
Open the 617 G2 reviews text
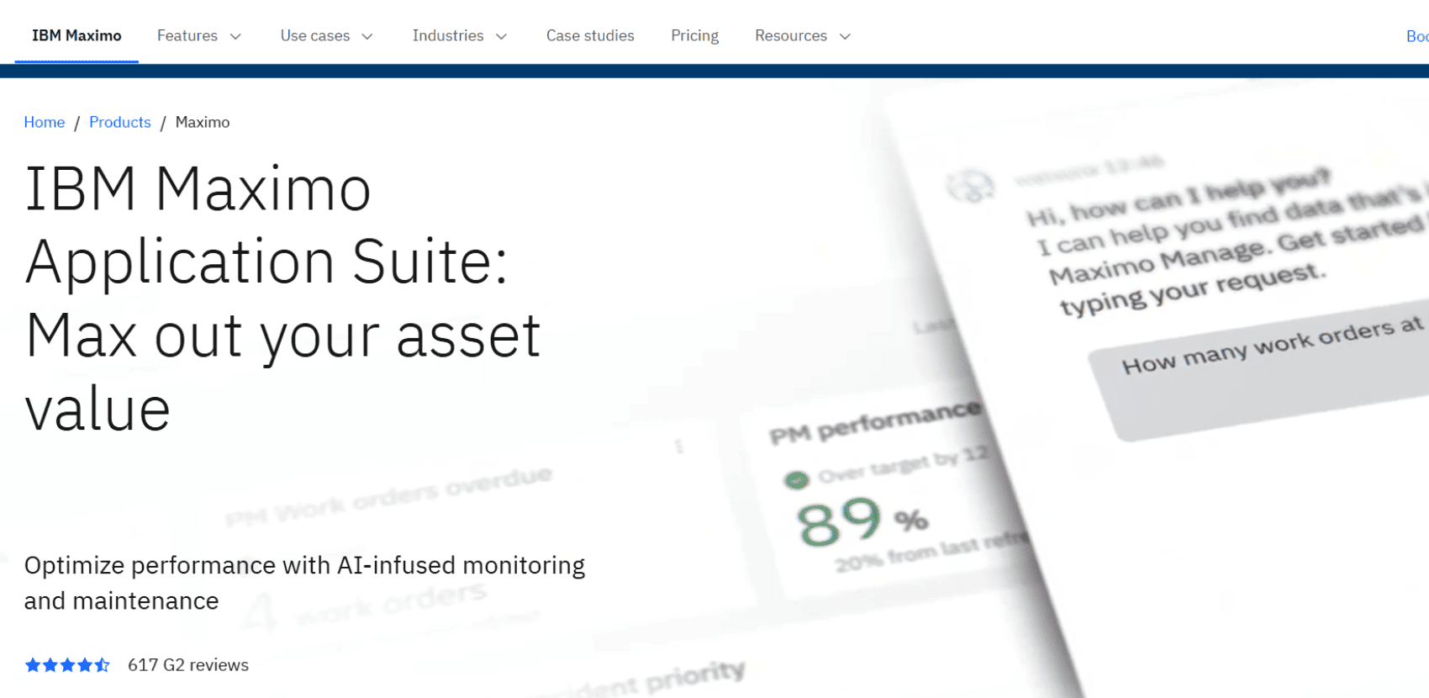pos(188,665)
